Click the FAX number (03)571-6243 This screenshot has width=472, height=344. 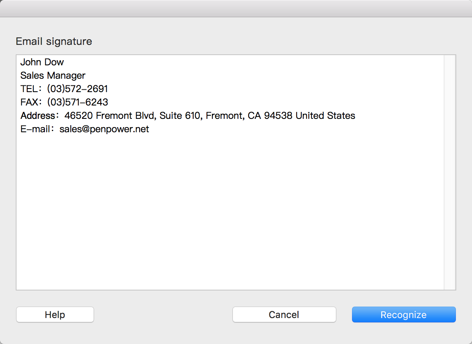coord(77,102)
